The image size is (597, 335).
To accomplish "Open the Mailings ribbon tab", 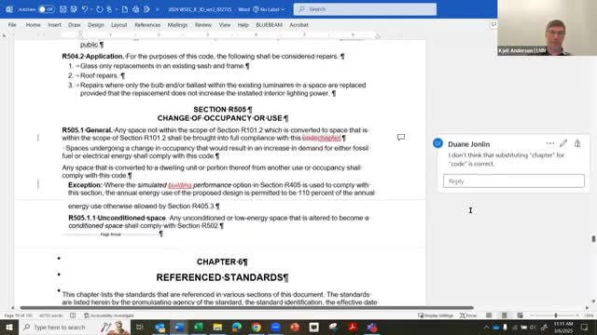I will pos(177,25).
